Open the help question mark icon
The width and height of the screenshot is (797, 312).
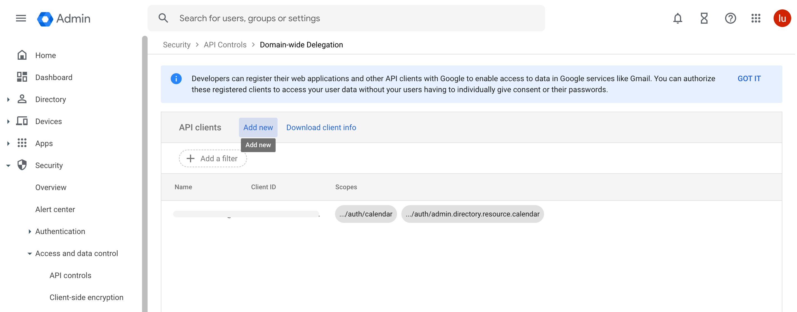tap(730, 19)
